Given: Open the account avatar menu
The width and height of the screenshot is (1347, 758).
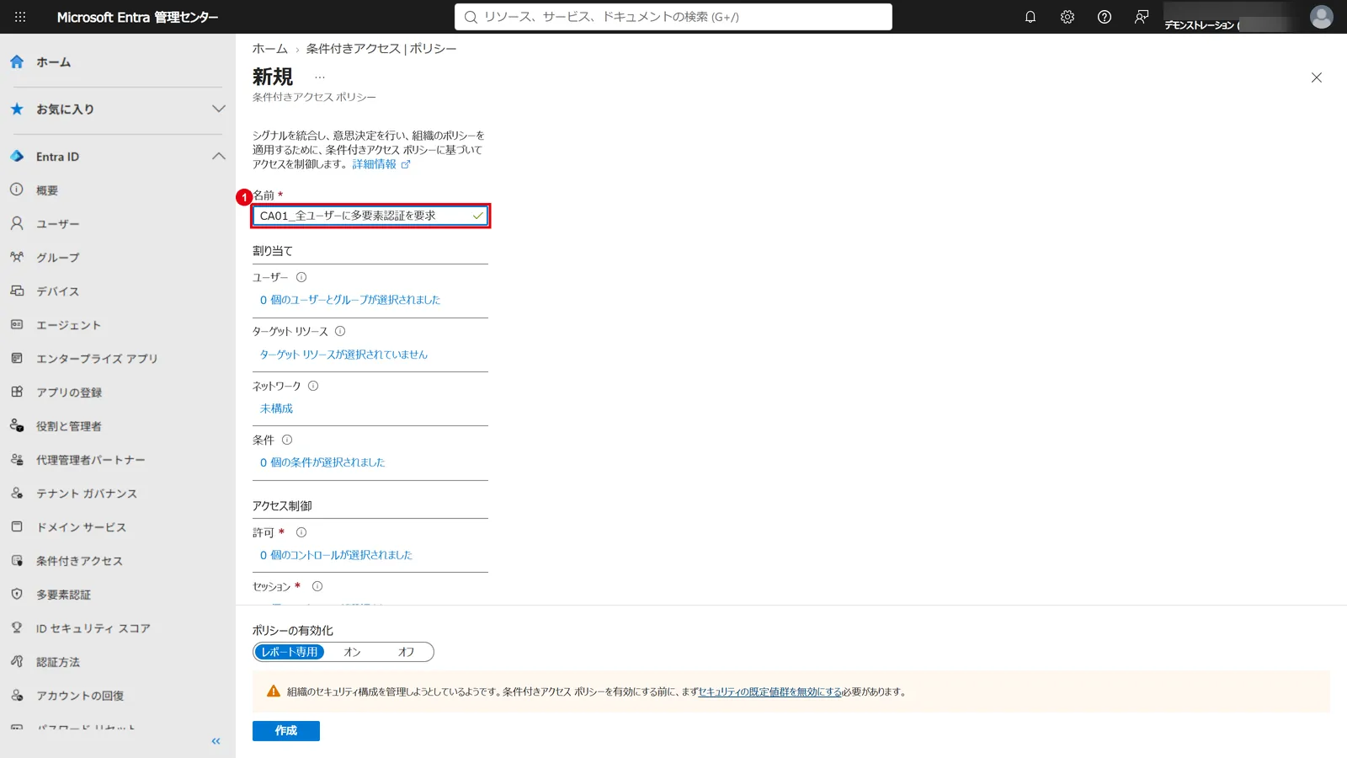Looking at the screenshot, I should coord(1322,17).
